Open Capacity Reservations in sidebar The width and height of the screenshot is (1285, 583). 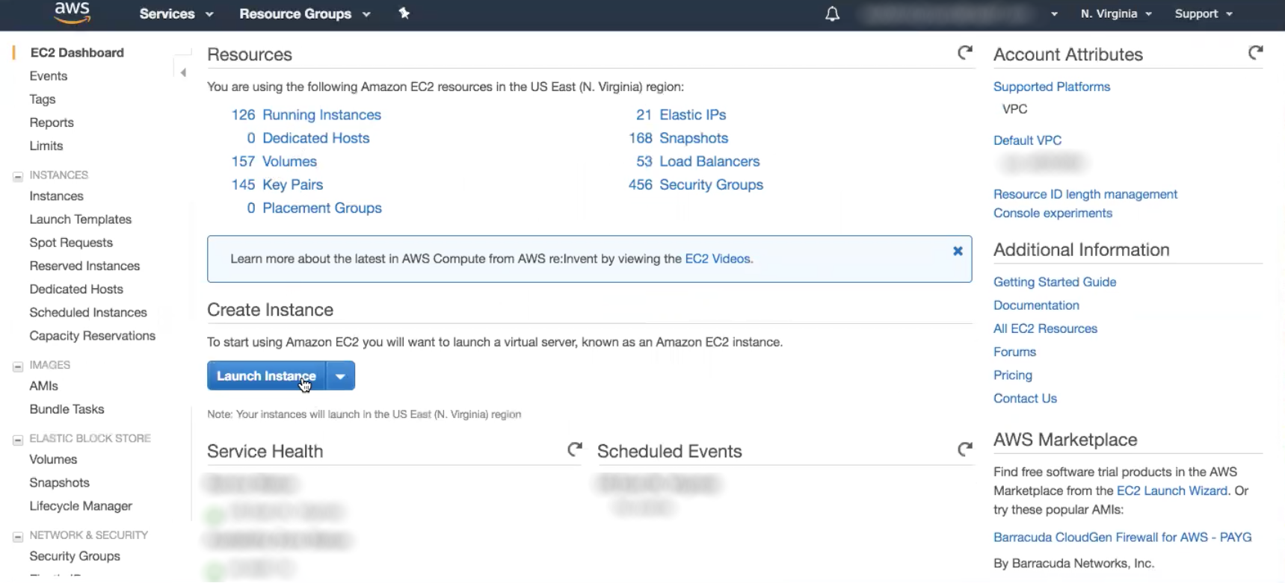pyautogui.click(x=93, y=335)
